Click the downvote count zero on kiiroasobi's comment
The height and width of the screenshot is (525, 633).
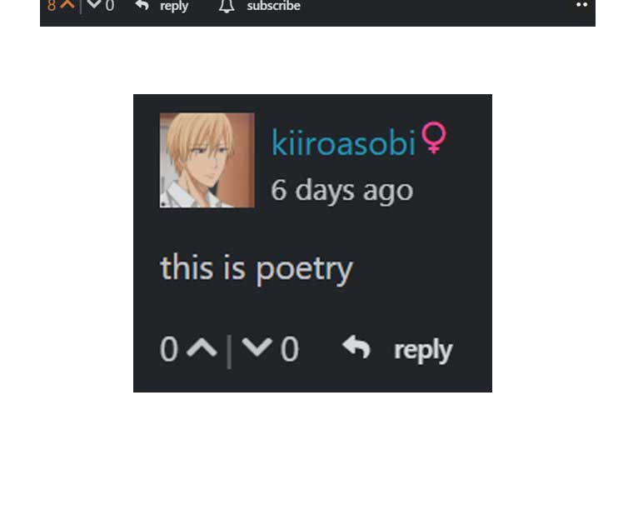click(290, 349)
